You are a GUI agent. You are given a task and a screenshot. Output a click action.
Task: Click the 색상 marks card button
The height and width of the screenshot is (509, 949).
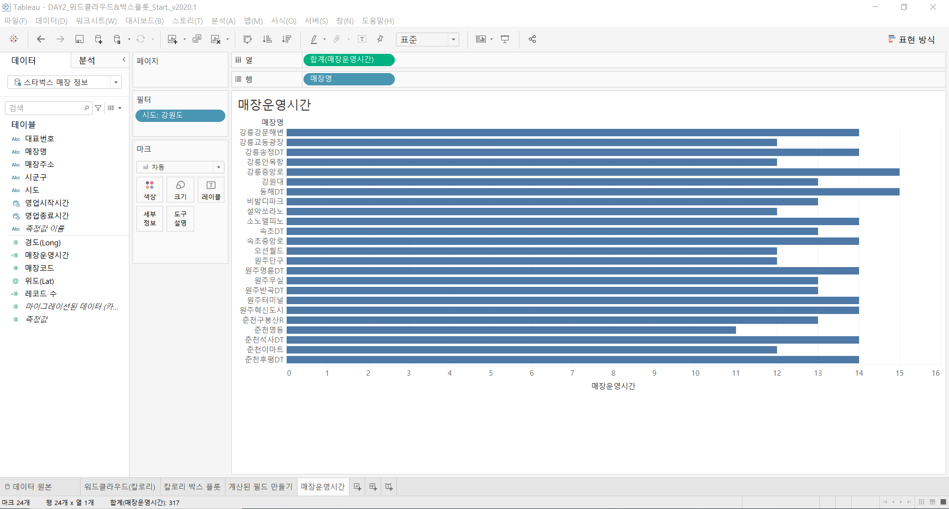(150, 190)
